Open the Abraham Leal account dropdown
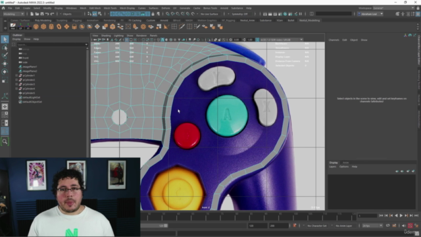The width and height of the screenshot is (421, 237). (x=370, y=14)
